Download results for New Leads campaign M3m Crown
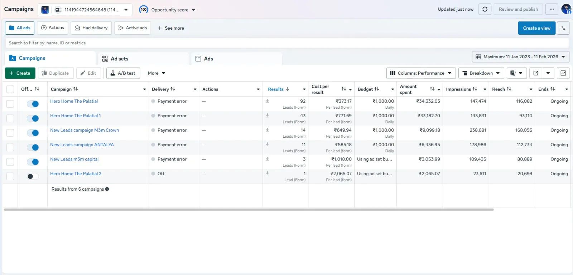Screen dimensions: 573x275 pyautogui.click(x=268, y=130)
